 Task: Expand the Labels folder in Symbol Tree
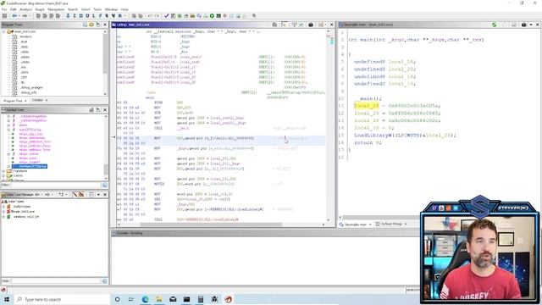[x=3, y=175]
